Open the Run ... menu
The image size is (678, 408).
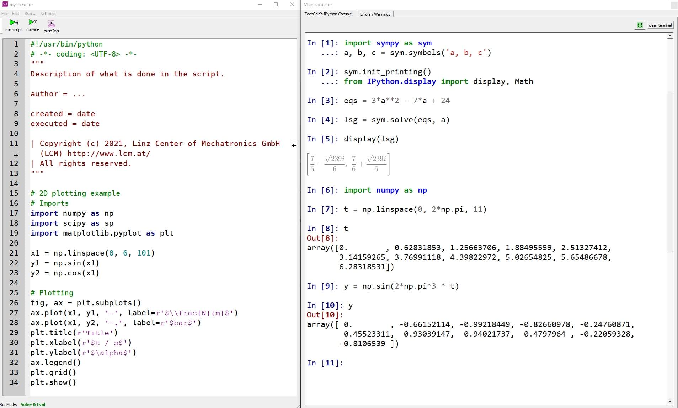(30, 14)
